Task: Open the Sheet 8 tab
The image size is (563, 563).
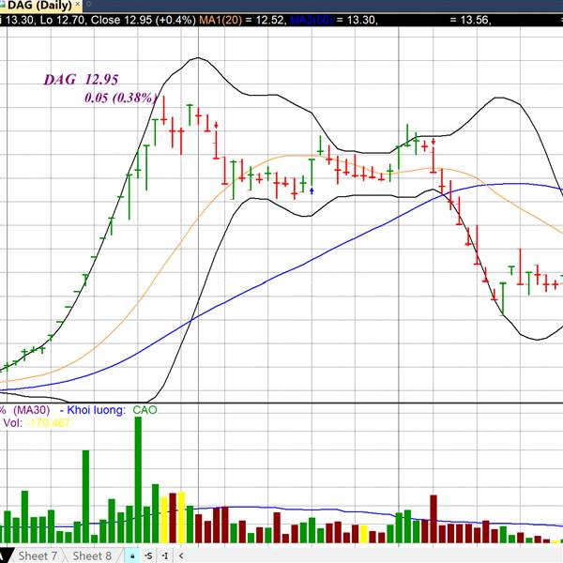Action: (92, 555)
